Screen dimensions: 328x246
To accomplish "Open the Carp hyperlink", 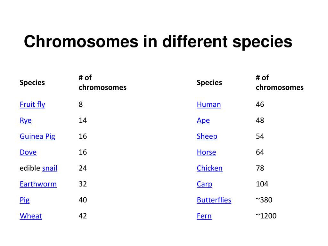I will 204,184.
